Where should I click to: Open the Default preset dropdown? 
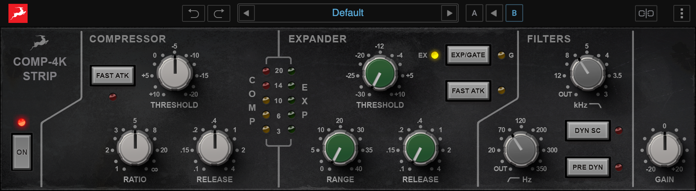(348, 13)
